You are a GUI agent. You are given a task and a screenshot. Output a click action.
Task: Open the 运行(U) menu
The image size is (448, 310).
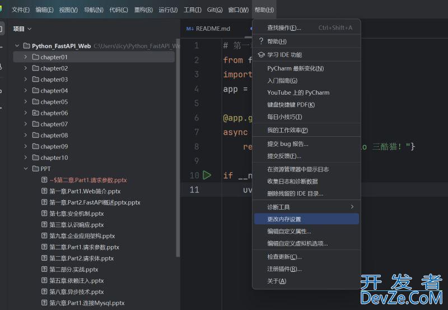click(x=168, y=10)
